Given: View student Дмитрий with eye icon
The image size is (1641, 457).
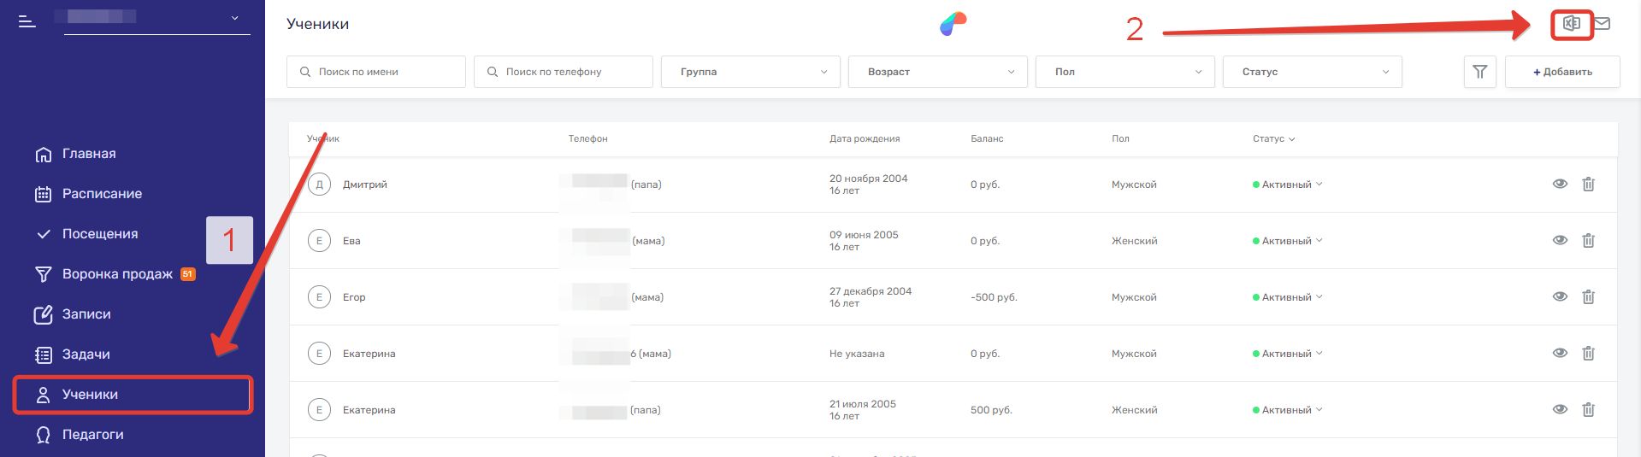Looking at the screenshot, I should pos(1560,185).
